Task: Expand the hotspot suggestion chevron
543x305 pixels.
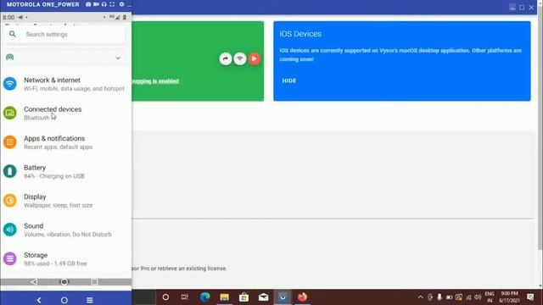Action: pyautogui.click(x=118, y=58)
